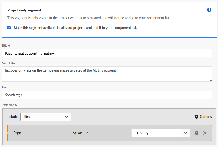This screenshot has width=218, height=147.
Task: Click the chevron beside the word equals
Action: tap(87, 133)
